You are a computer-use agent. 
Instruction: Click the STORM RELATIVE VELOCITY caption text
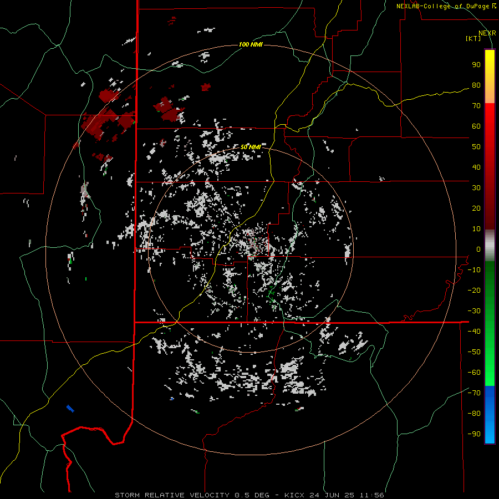pos(172,495)
